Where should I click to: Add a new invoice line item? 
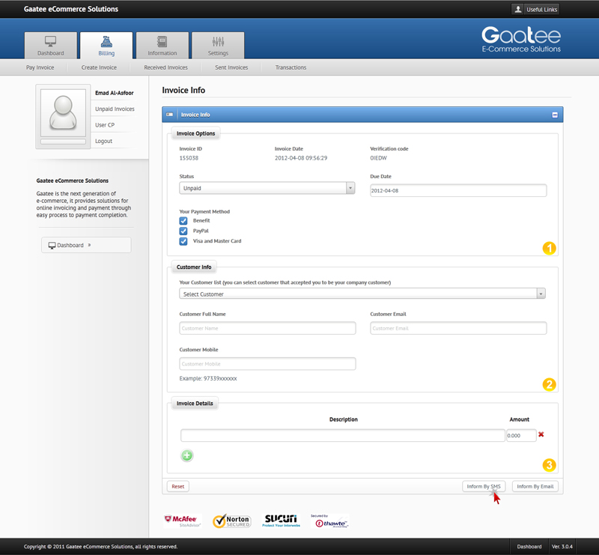click(x=186, y=455)
